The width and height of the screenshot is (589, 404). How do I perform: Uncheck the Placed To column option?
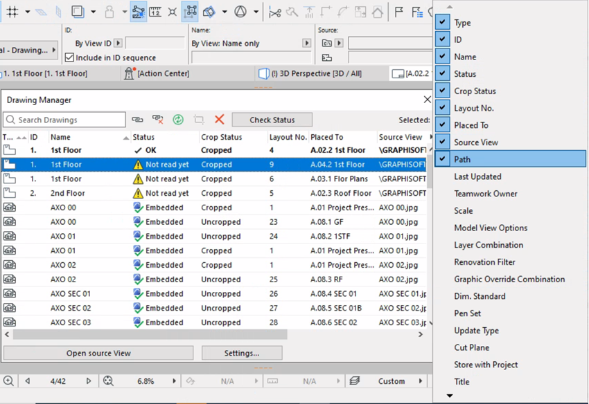coord(442,125)
